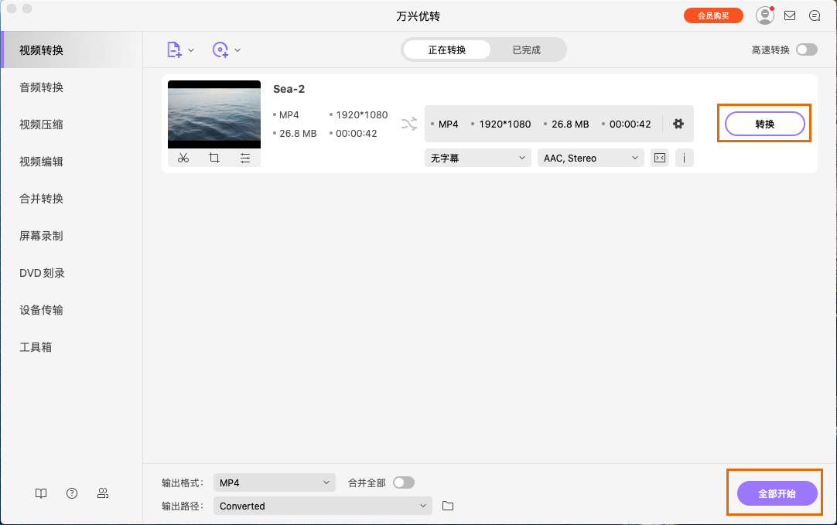
Task: Open the crop tool under Sea-2 thumbnail
Action: coord(214,158)
